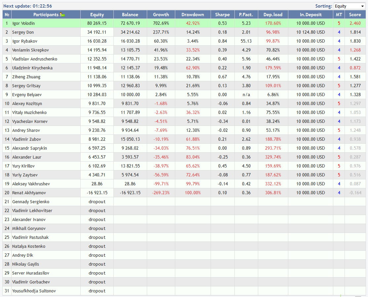Select the Nikolay Gaylis row name
Image resolution: width=368 pixels, height=297 pixels.
25,264
